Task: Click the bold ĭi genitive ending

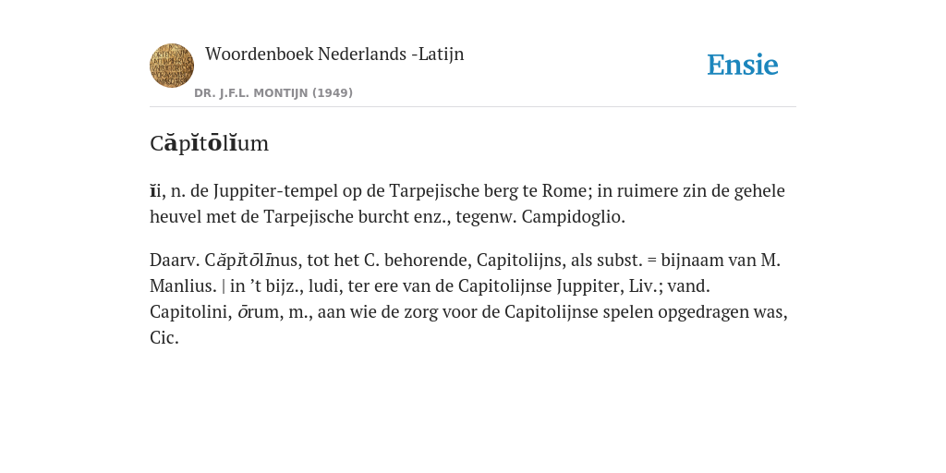Action: [x=155, y=190]
